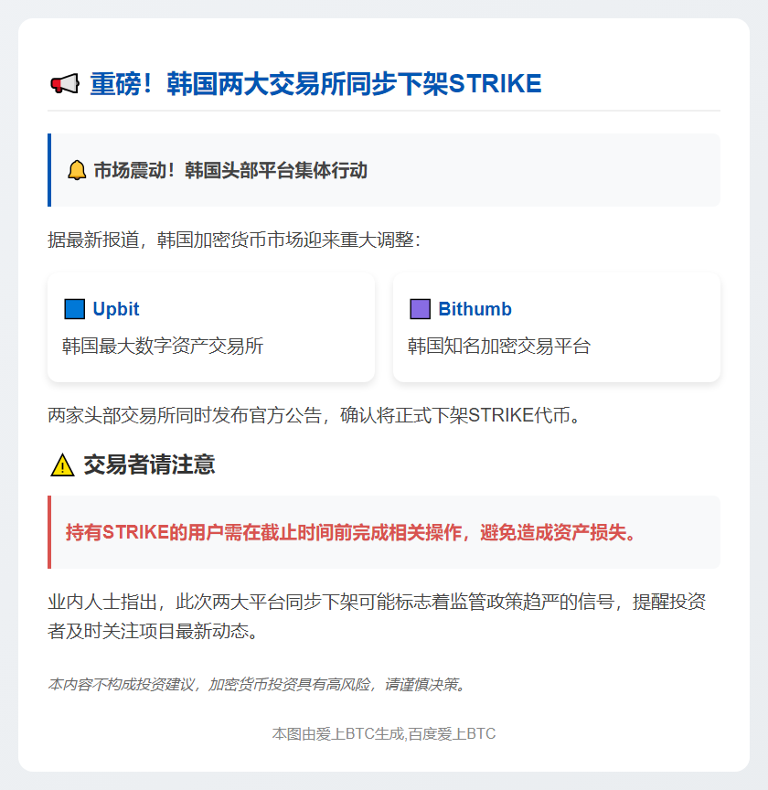Viewport: 768px width, 790px height.
Task: Click the 交易者请注意 heading
Action: coord(149,464)
